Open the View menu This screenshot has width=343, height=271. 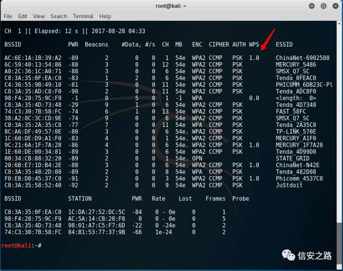coord(39,17)
